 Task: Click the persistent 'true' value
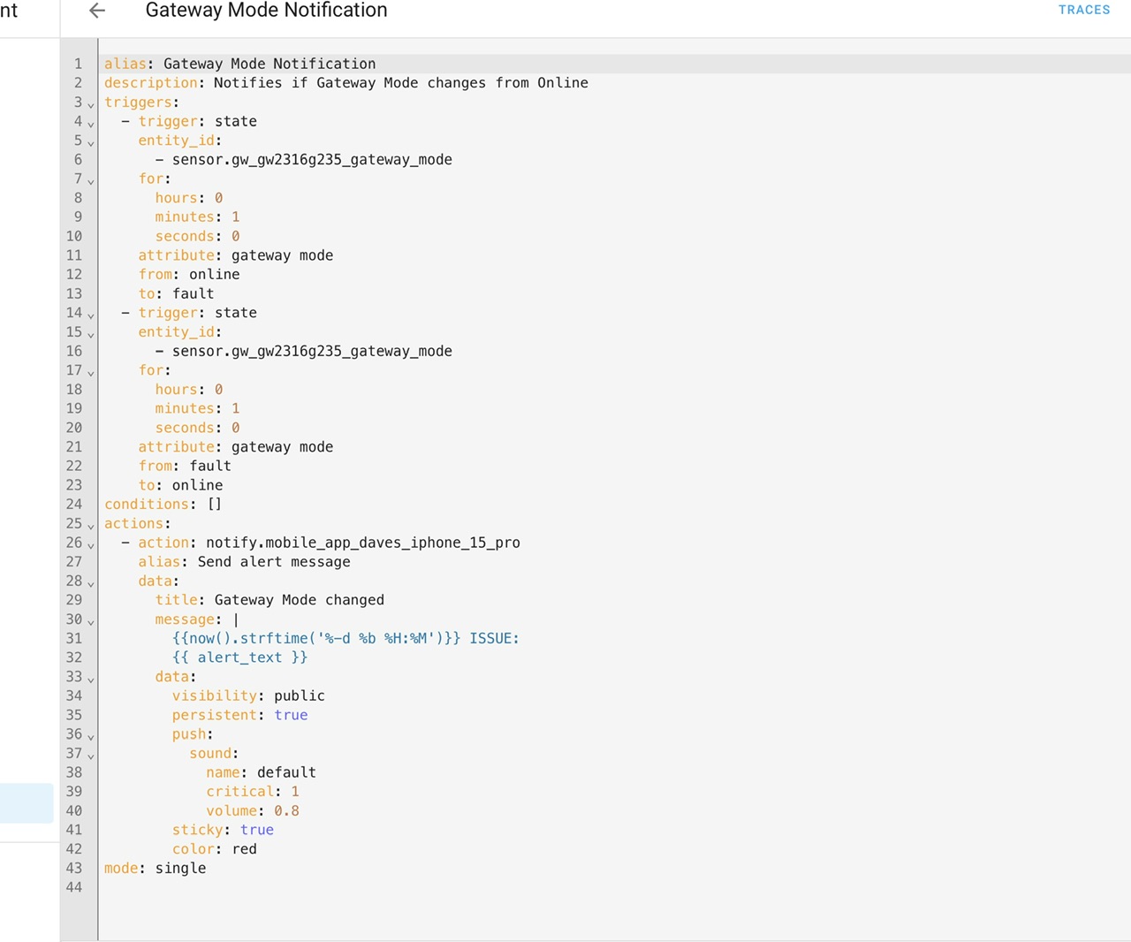(x=291, y=715)
